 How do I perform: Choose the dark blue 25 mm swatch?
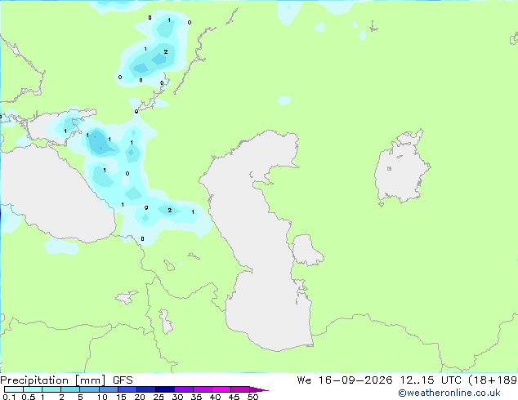[165, 389]
